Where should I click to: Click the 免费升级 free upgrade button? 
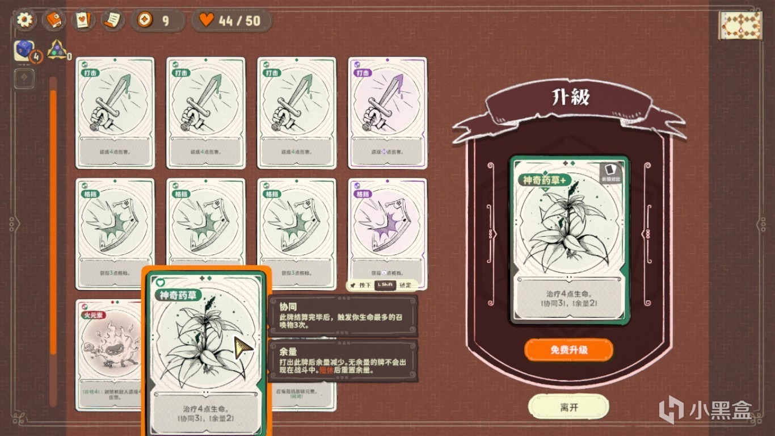568,350
